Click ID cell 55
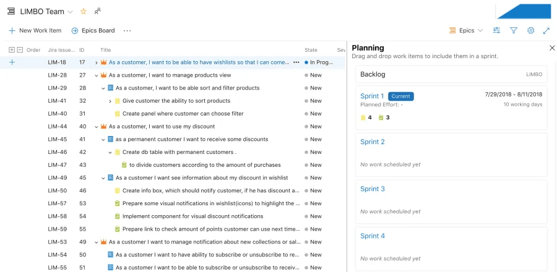This screenshot has width=557, height=272. click(x=82, y=229)
